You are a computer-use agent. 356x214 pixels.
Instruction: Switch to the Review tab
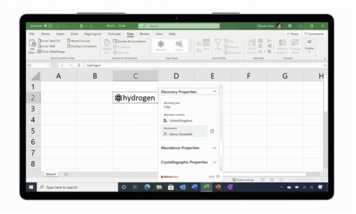click(x=144, y=34)
